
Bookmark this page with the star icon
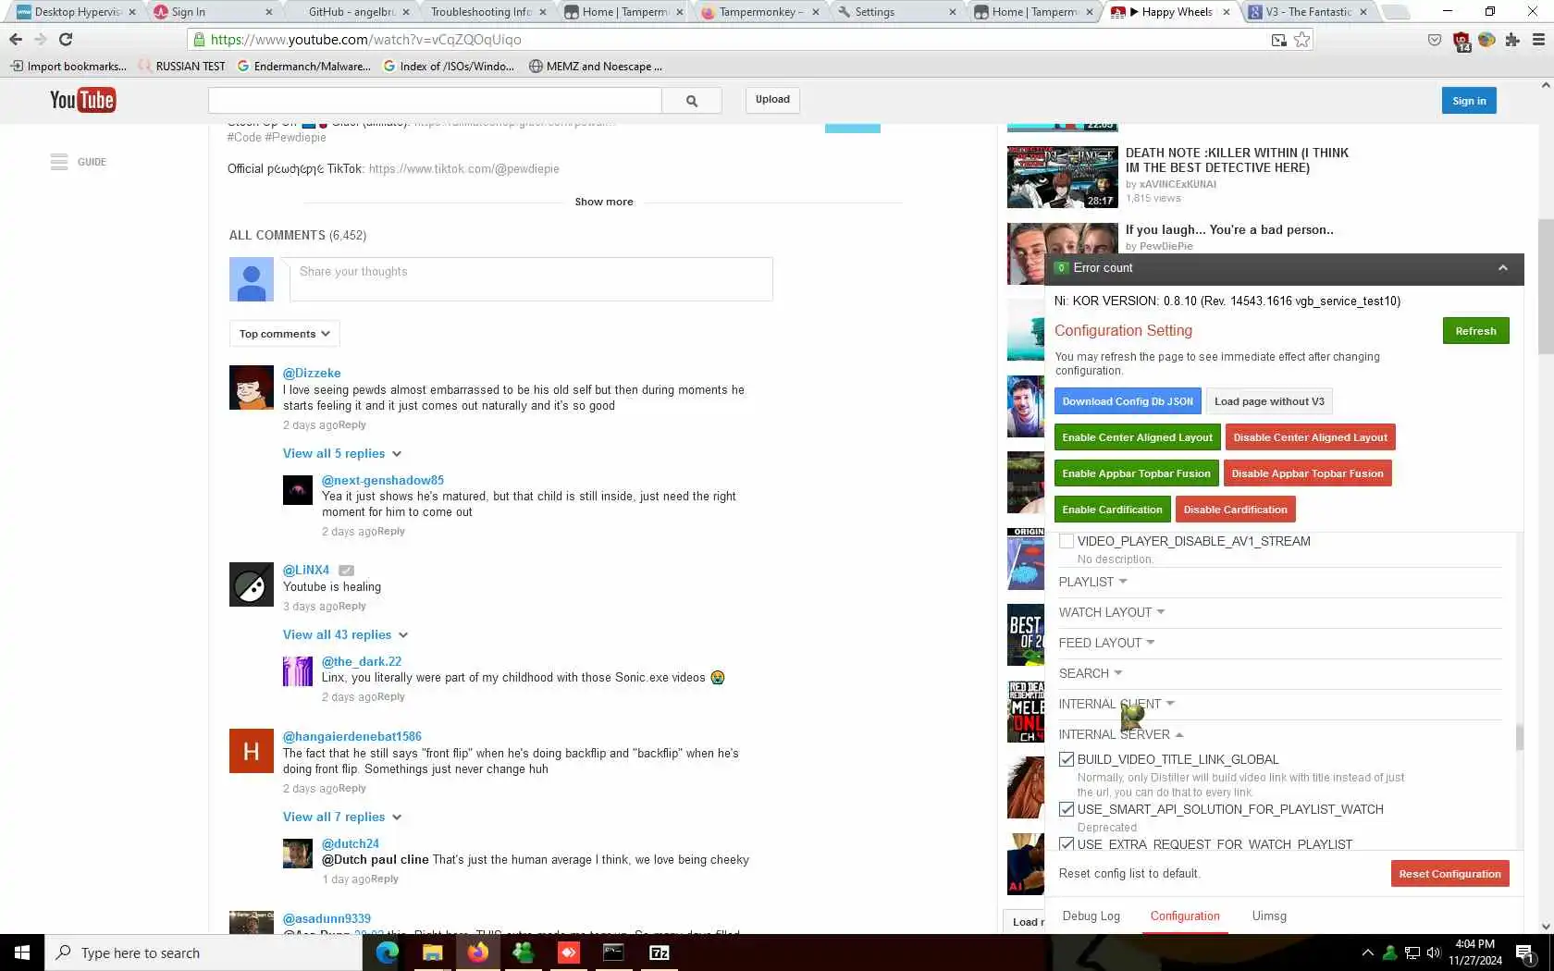(1302, 40)
